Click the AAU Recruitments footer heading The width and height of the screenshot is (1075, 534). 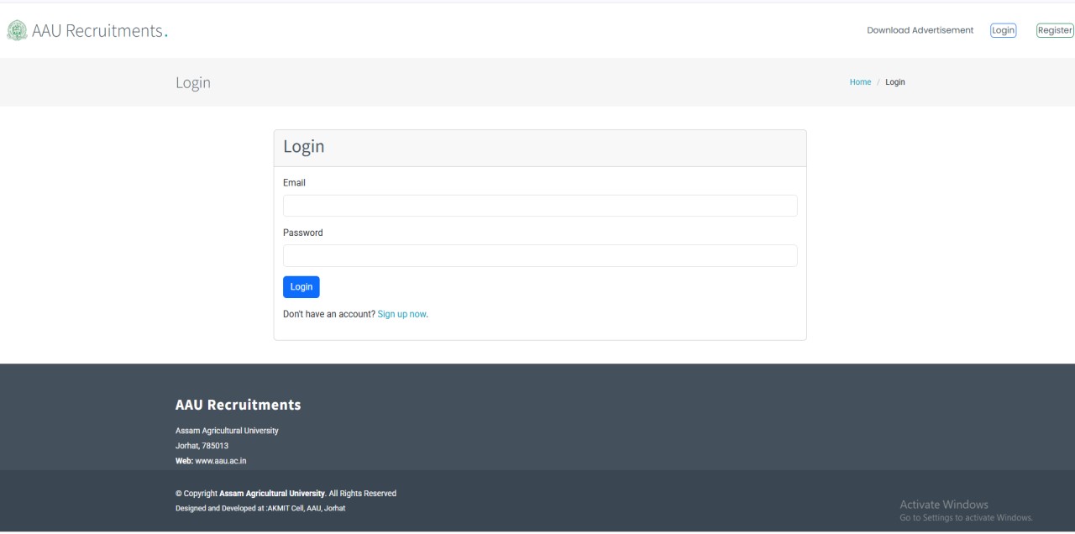(x=238, y=405)
